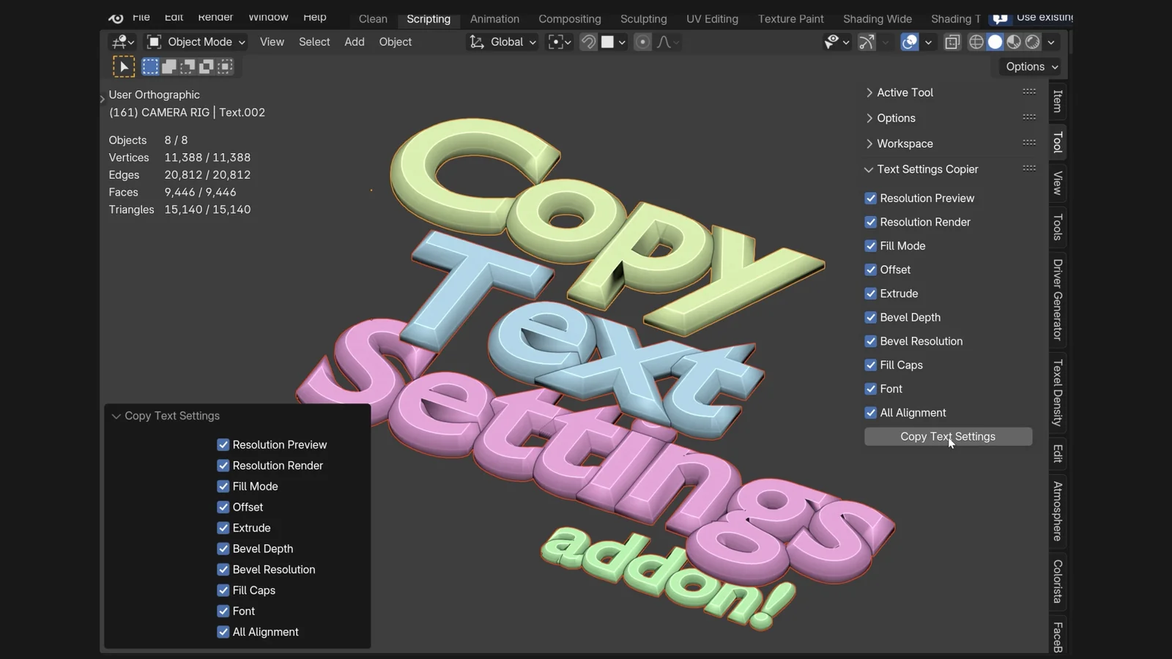Toggle viewport overlays icon
Viewport: 1172px width, 659px height.
[x=910, y=42]
